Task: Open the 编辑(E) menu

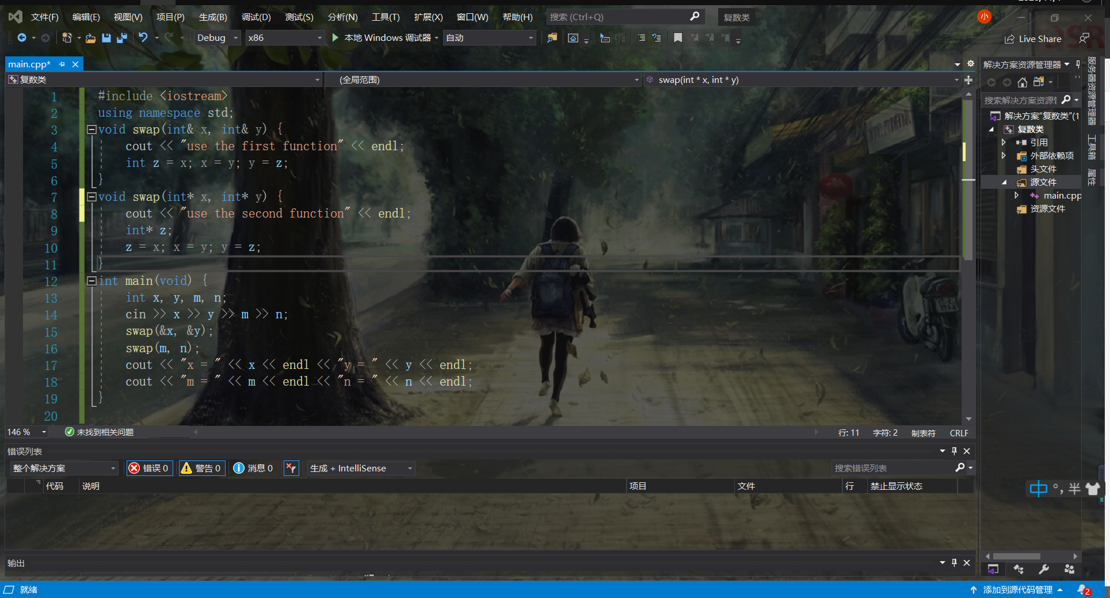Action: pyautogui.click(x=86, y=17)
